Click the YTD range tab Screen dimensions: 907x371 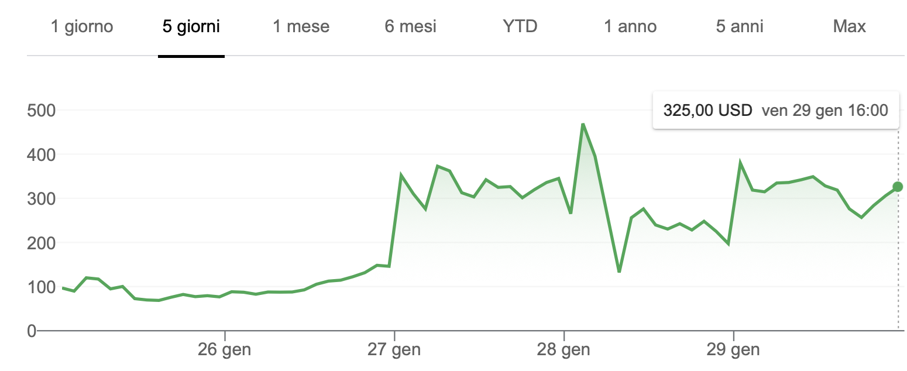point(520,27)
